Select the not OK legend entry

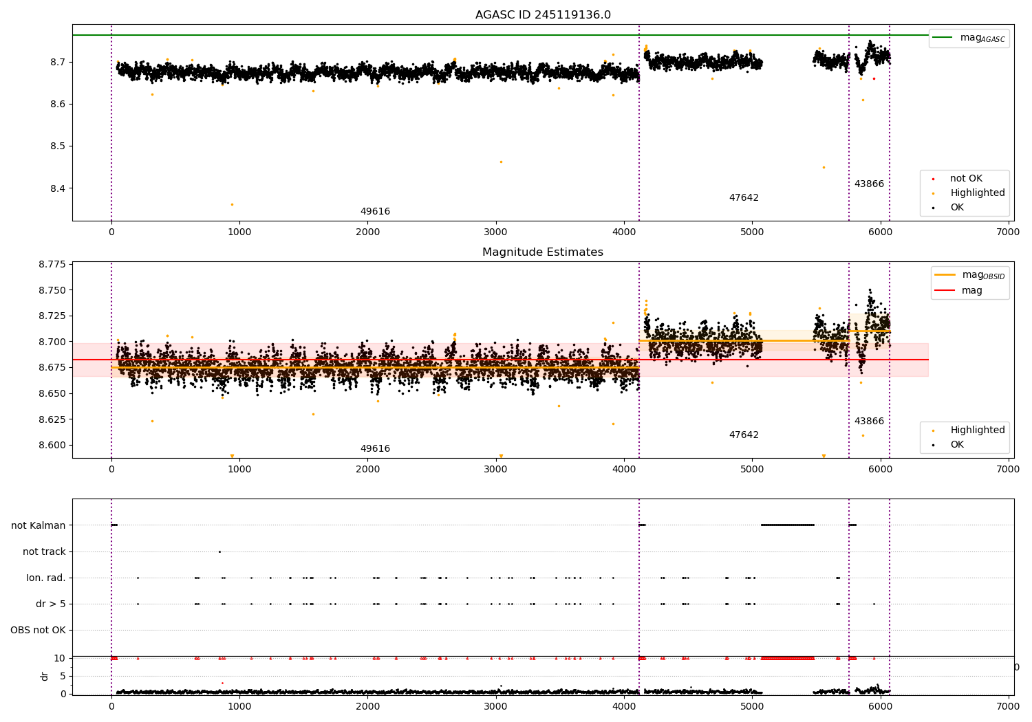tap(966, 179)
